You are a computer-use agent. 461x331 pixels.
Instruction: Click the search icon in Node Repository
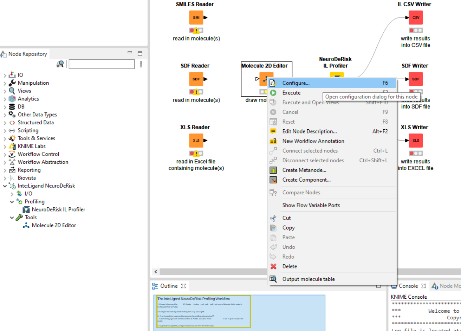tap(60, 64)
